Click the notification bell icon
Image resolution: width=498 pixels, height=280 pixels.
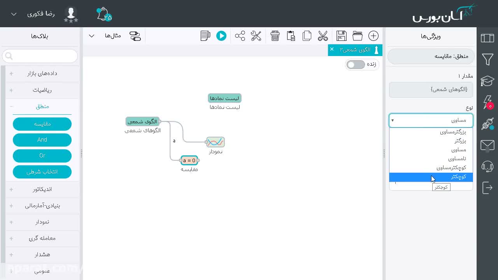(103, 14)
